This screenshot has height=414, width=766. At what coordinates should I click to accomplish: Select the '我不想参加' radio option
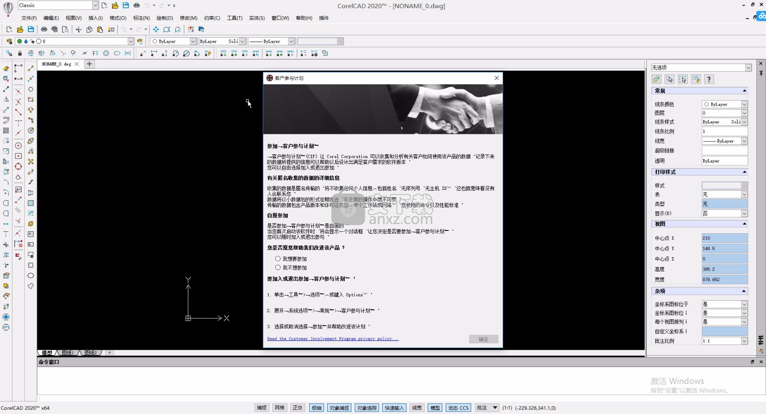pyautogui.click(x=278, y=268)
